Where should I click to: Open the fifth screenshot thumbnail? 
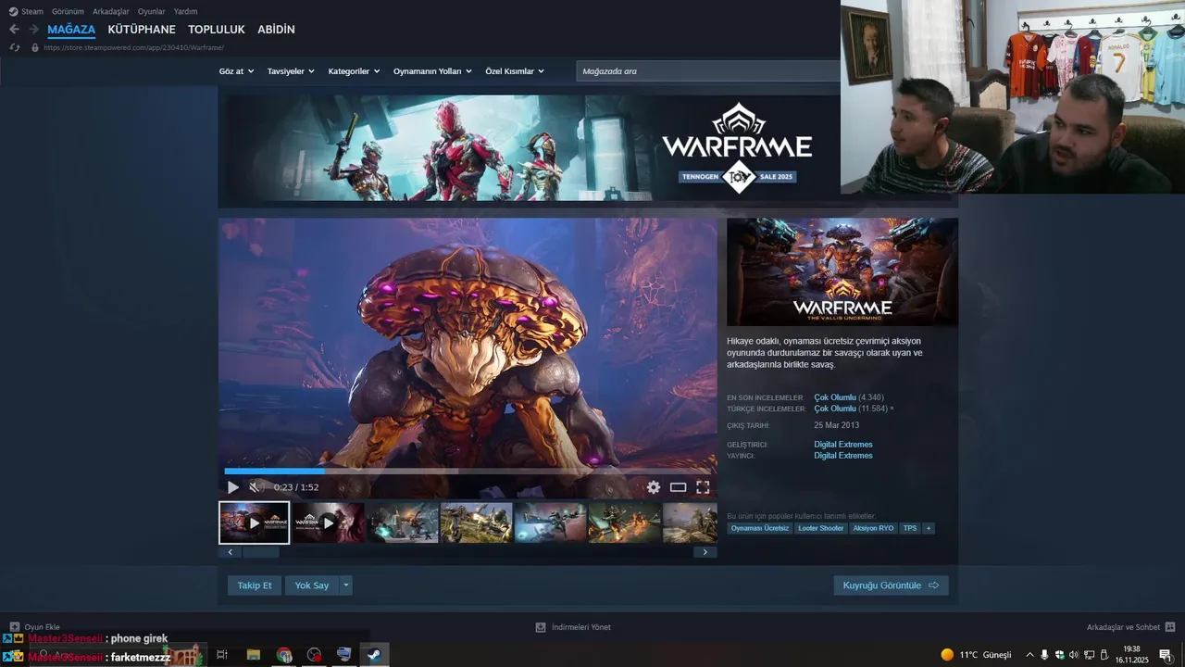(x=551, y=522)
